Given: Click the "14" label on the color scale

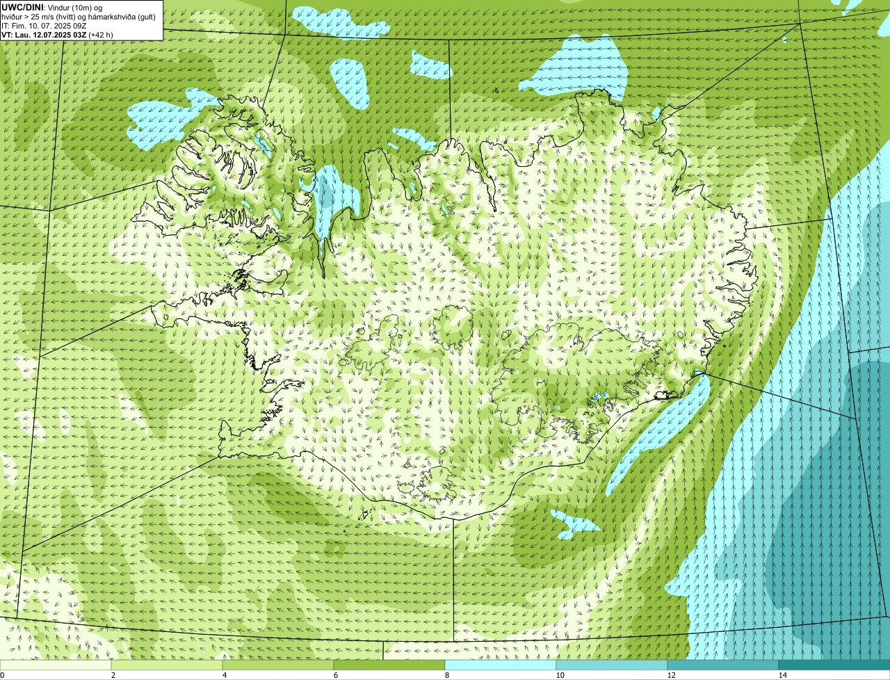Looking at the screenshot, I should 782,675.
